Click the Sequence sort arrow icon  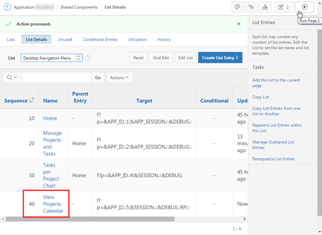coord(32,100)
